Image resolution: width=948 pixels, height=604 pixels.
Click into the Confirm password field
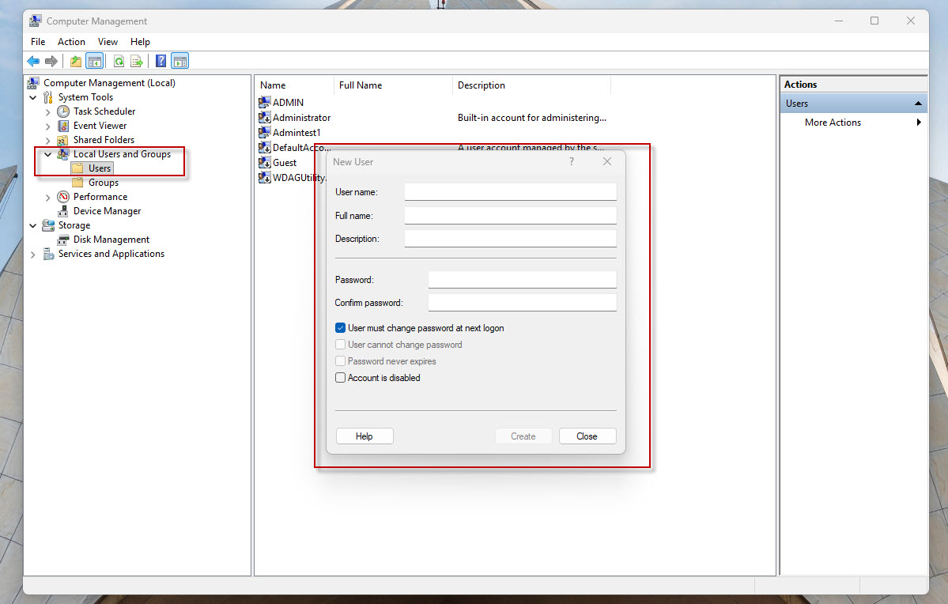(x=523, y=302)
